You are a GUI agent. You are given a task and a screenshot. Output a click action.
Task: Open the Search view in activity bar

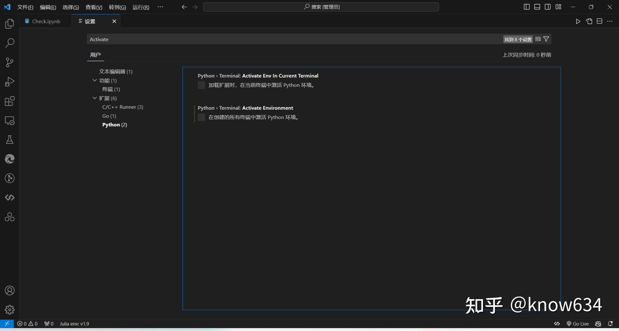pos(10,43)
